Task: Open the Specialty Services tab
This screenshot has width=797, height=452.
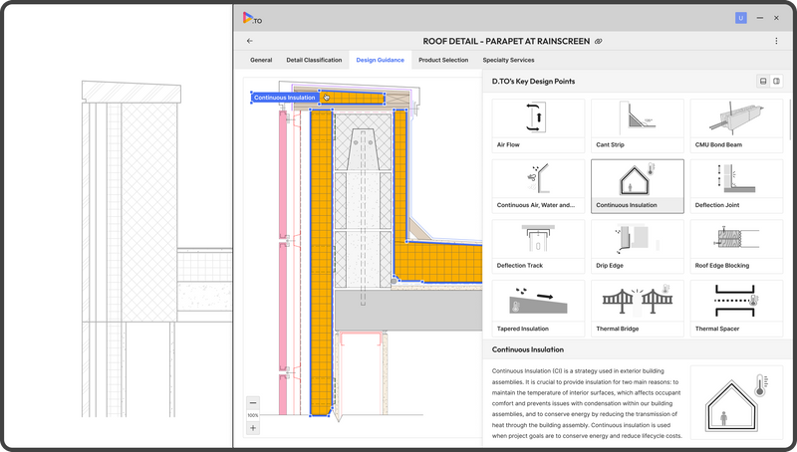Action: click(x=508, y=60)
